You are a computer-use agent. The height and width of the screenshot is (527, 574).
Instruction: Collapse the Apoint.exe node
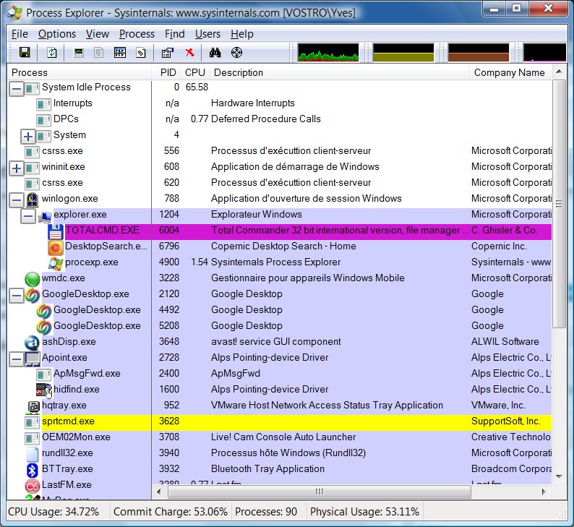(x=16, y=359)
